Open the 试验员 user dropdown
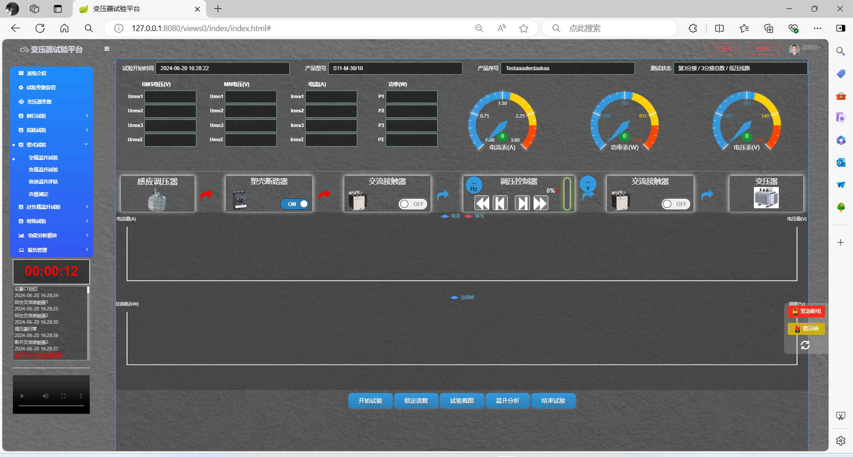Image resolution: width=853 pixels, height=457 pixels. (805, 48)
